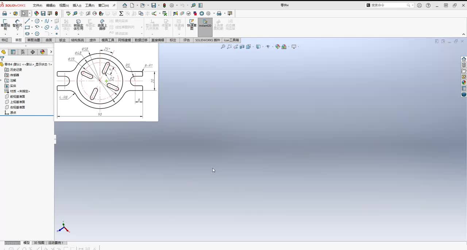Open the search command dropdown arrow
Screen dimensions: 467x250
(413, 5)
